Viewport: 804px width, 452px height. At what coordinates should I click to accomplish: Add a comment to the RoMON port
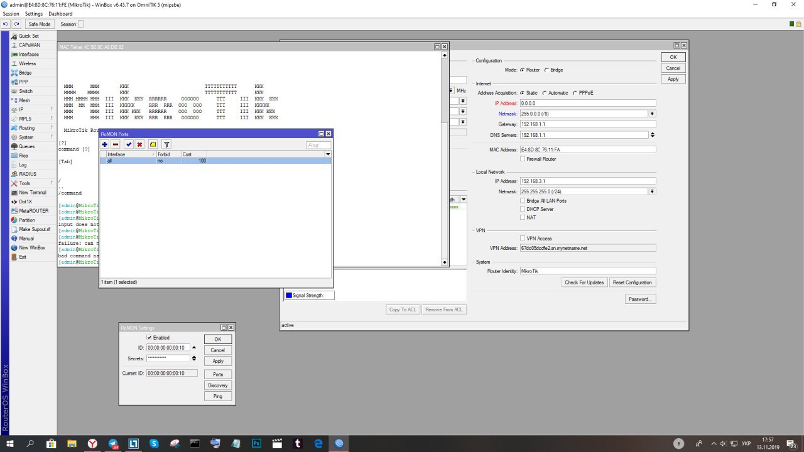153,144
